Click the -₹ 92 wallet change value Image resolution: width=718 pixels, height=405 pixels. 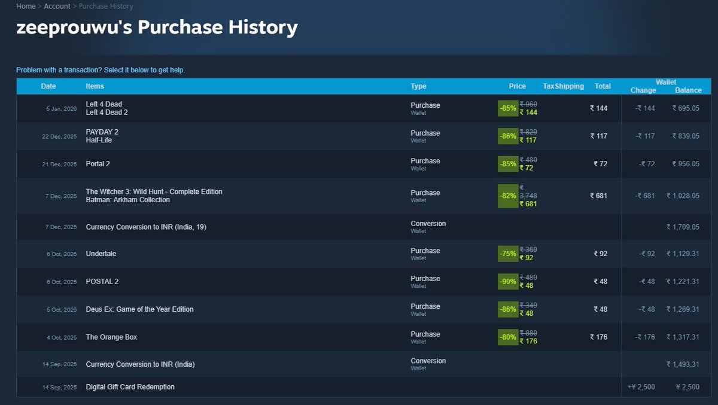point(647,254)
